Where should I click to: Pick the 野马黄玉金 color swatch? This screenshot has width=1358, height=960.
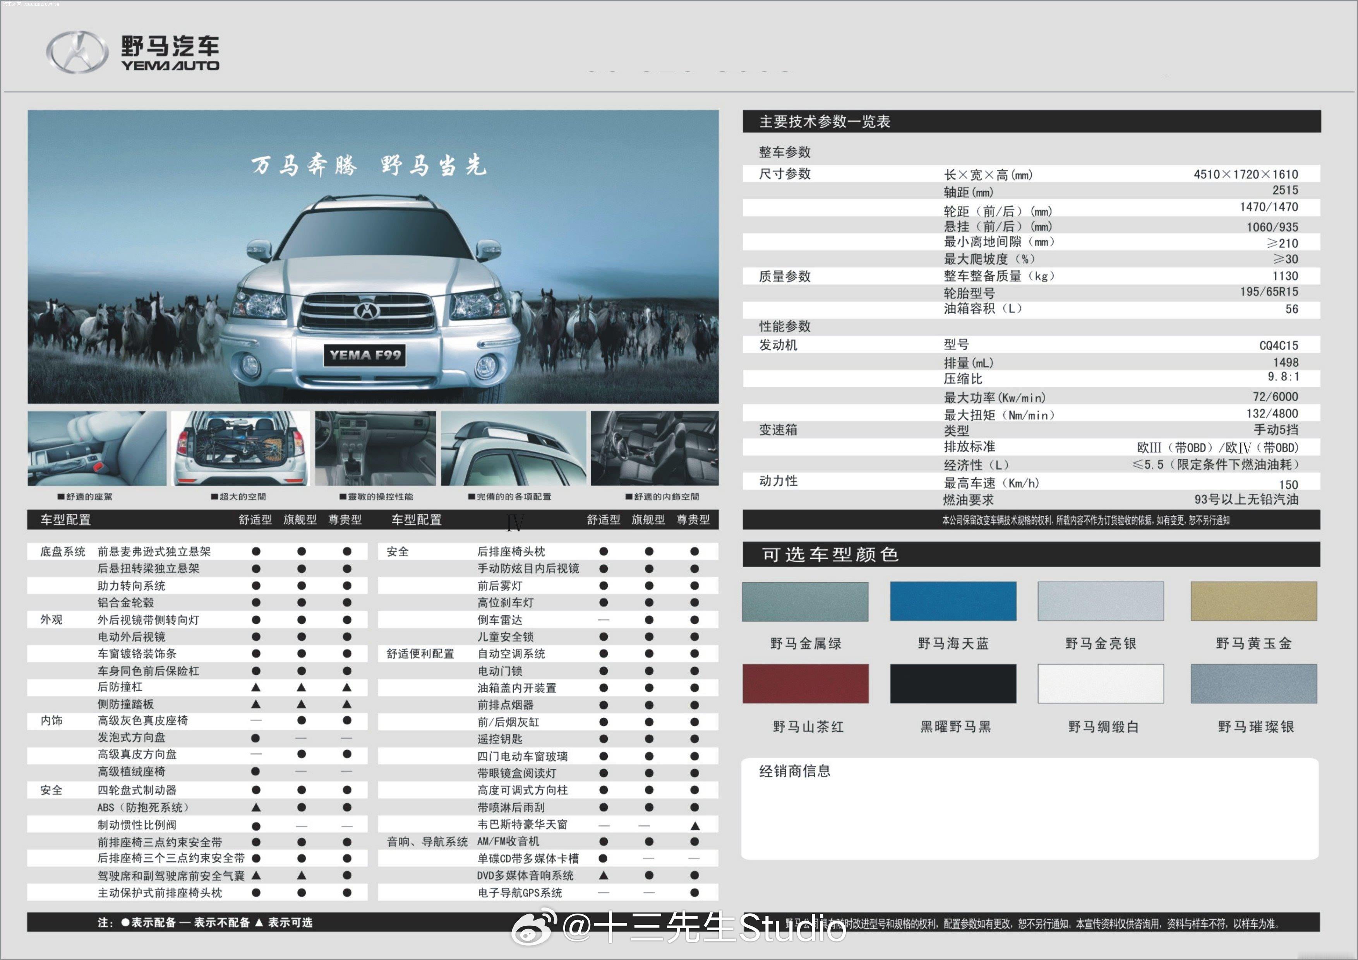click(1254, 601)
